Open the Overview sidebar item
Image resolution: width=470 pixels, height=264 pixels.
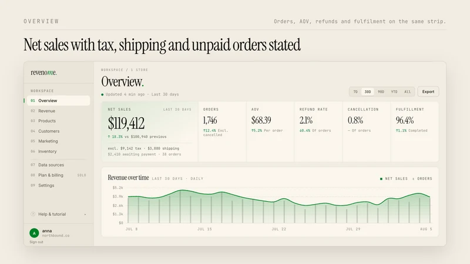coord(58,100)
